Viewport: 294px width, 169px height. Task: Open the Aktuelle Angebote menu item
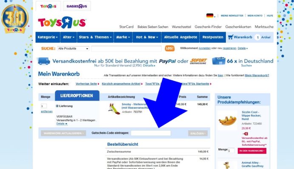coord(181,37)
